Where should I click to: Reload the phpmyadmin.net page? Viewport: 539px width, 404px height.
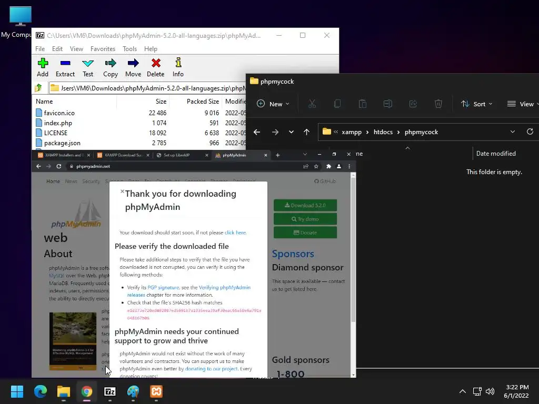click(x=59, y=166)
